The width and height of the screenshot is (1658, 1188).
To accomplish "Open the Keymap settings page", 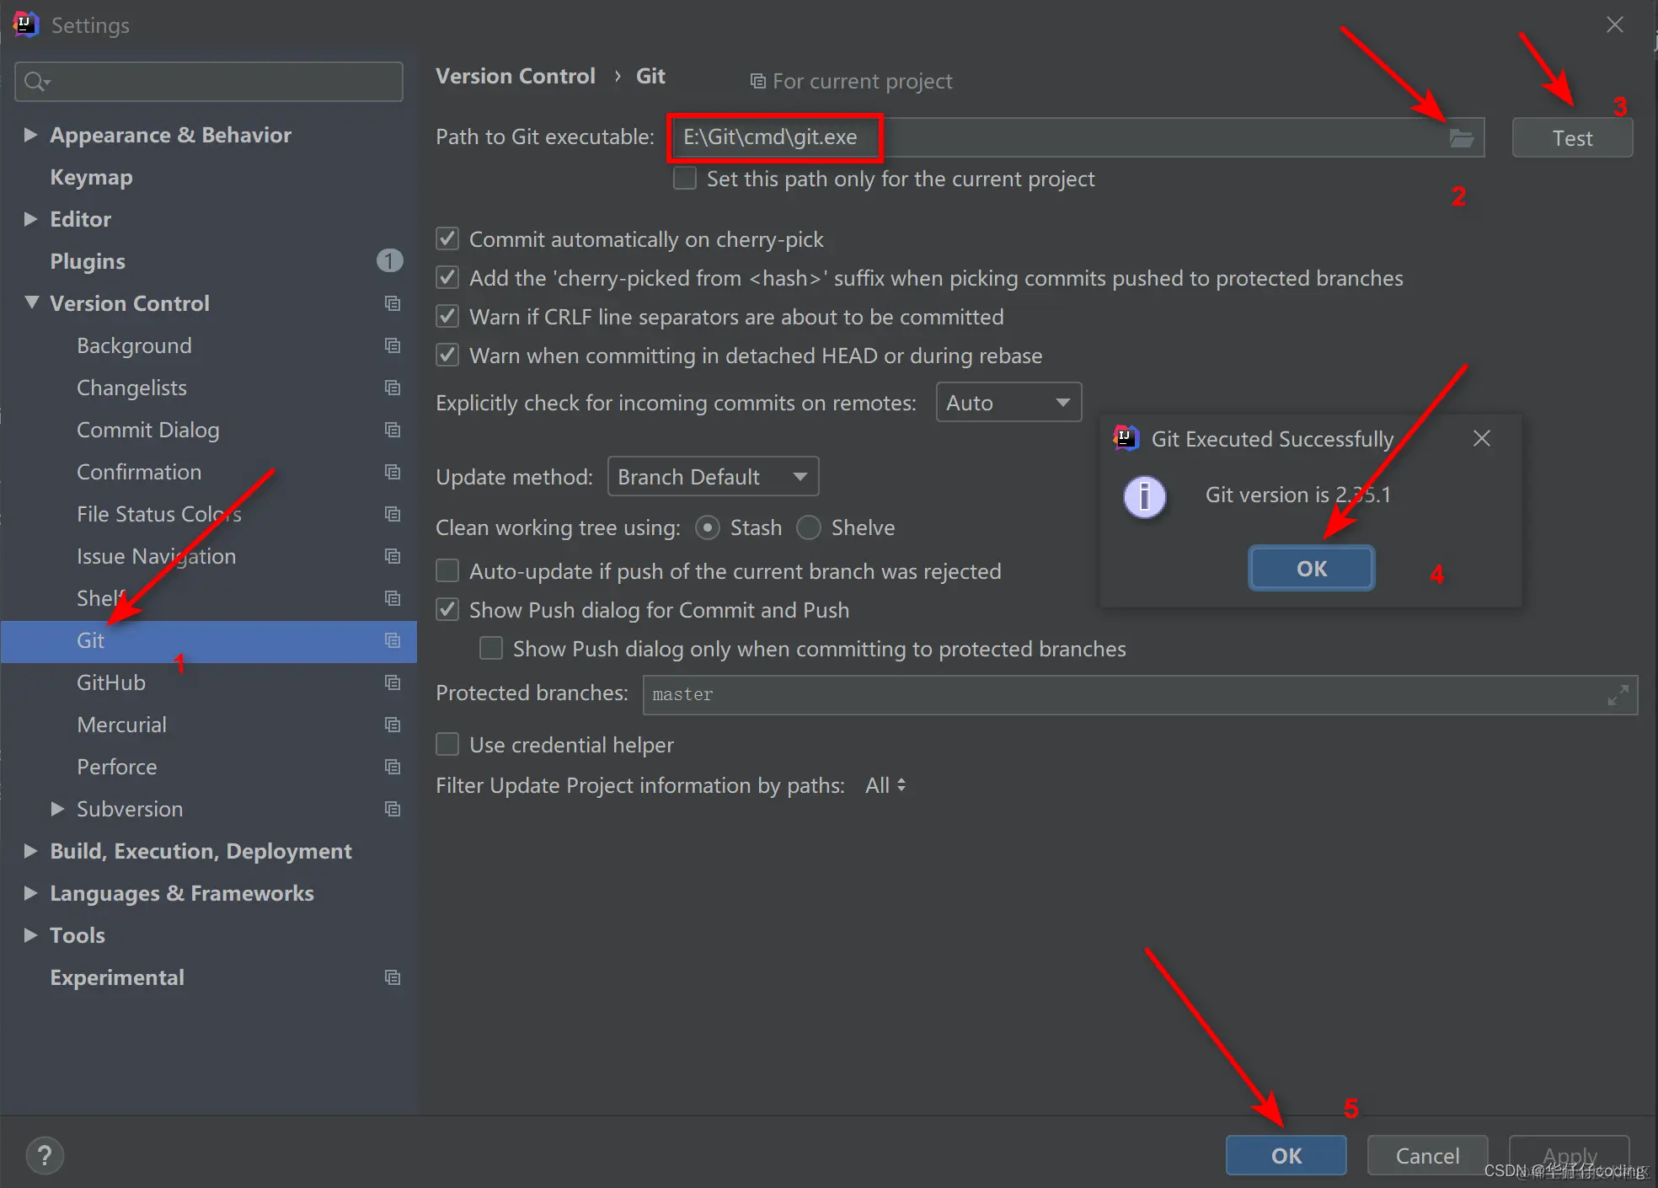I will 91,177.
